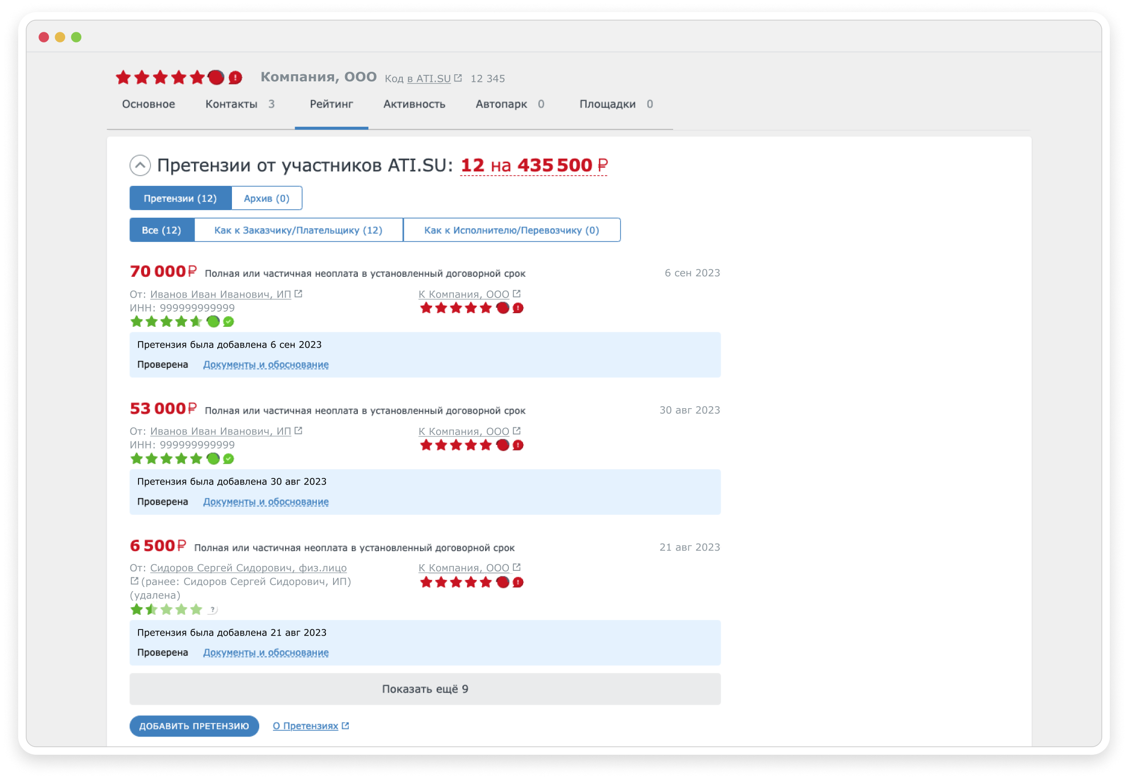Click the question mark badge next to Сидоров's rating
1128x779 pixels.
(x=213, y=610)
